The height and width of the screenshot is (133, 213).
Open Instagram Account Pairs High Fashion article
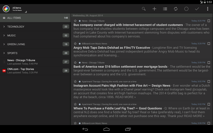[142, 89]
